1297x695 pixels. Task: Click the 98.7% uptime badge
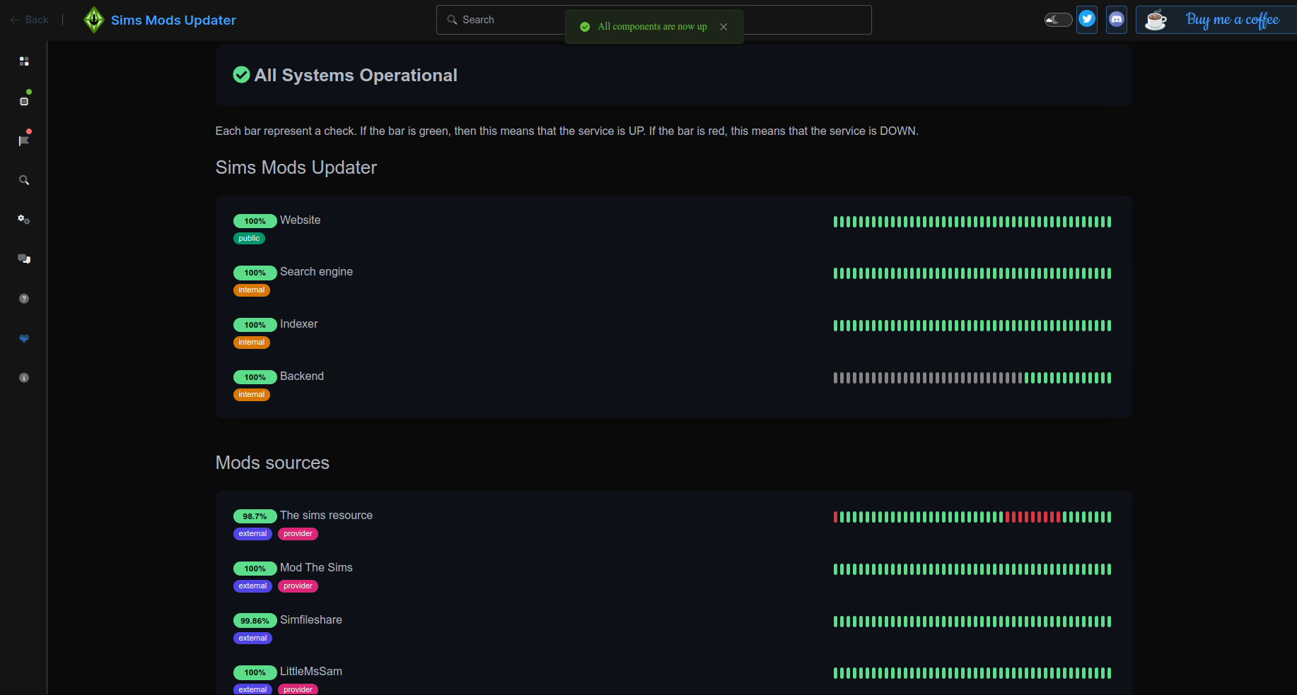click(255, 516)
